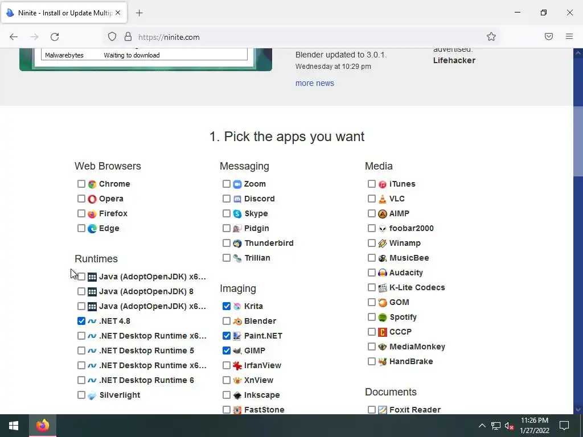583x437 pixels.
Task: Close the Ninite tab
Action: coord(118,13)
